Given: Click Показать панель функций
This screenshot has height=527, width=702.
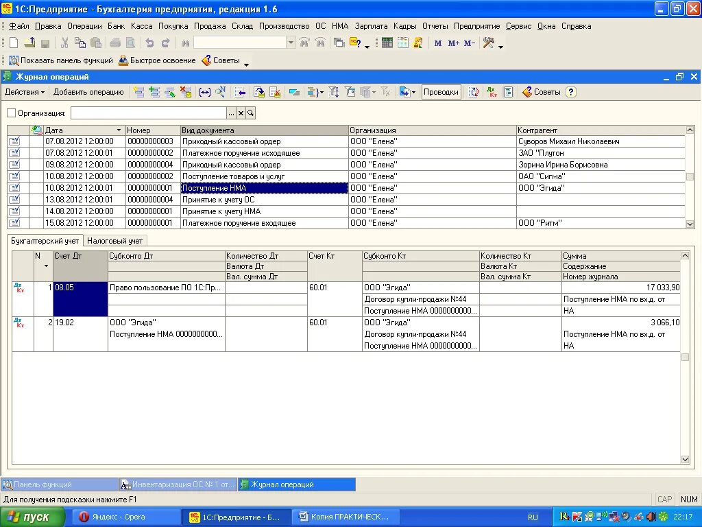Looking at the screenshot, I should point(61,60).
